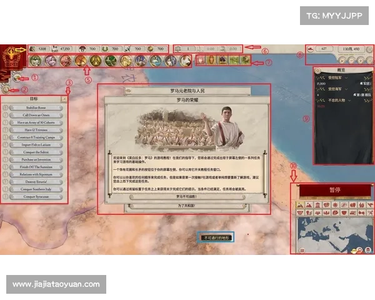Click the round button beside annotation ①

16,77
